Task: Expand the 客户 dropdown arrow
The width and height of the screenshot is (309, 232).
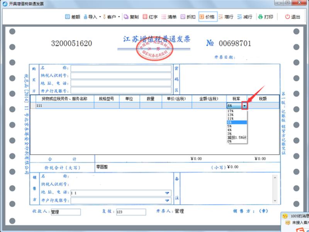Action: coord(119,17)
